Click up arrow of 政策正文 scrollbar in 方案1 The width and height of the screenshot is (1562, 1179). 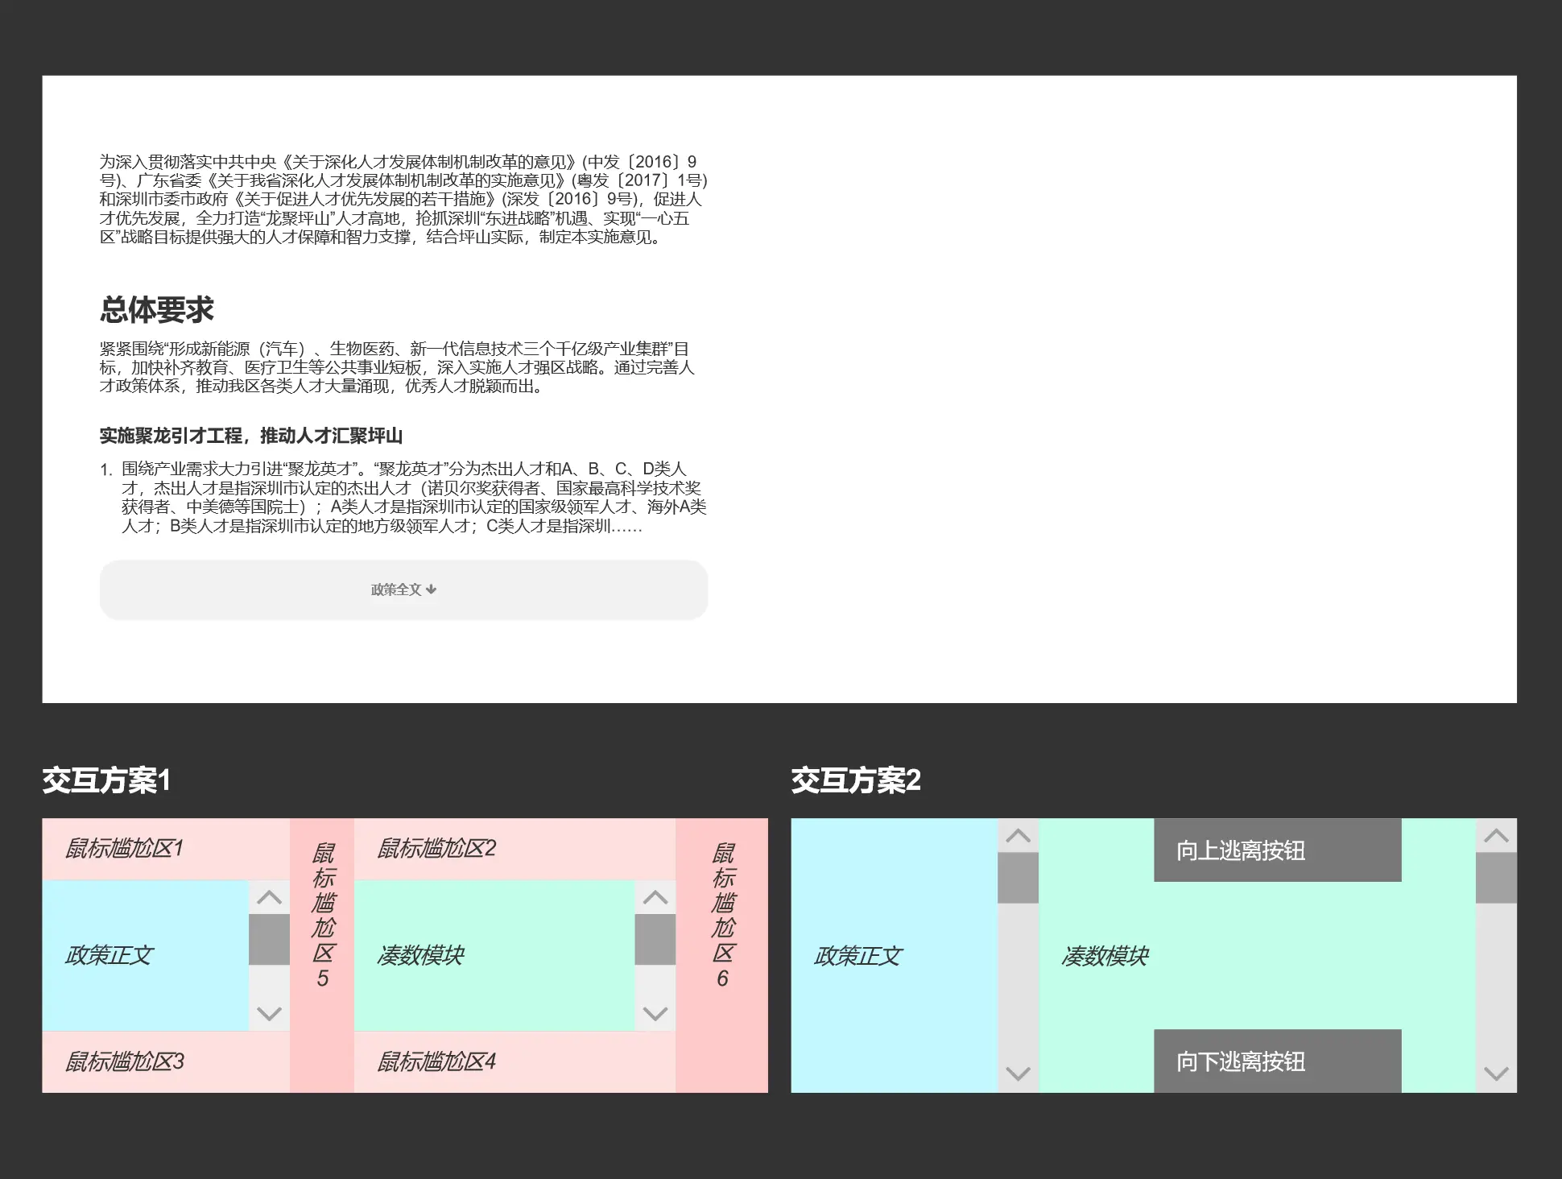[269, 897]
